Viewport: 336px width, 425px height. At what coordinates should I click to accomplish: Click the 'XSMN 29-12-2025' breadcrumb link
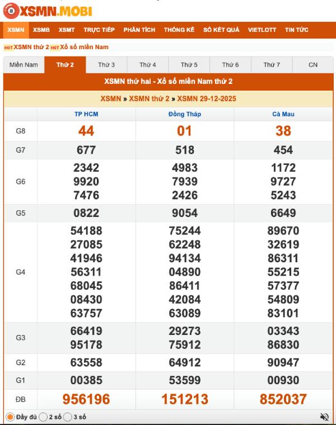[x=207, y=99]
